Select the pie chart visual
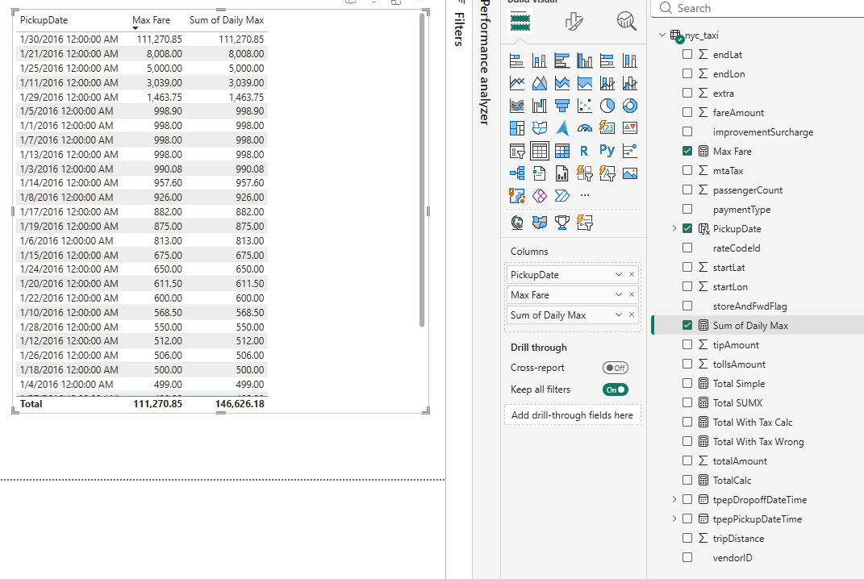 (x=607, y=106)
